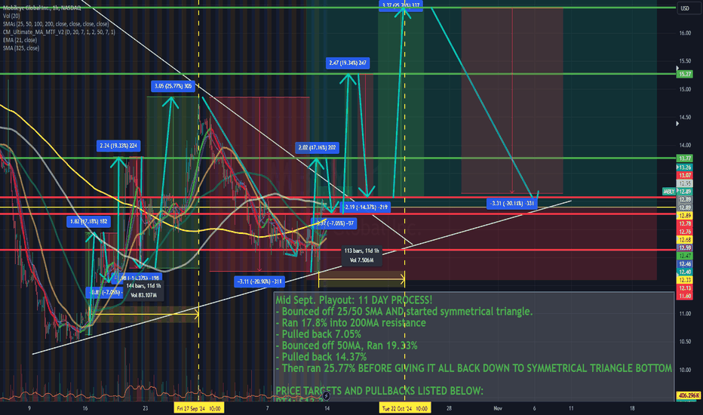703x415 pixels.
Task: Select the SMAs (25, 50, 100, 200) legend
Action: (56, 24)
